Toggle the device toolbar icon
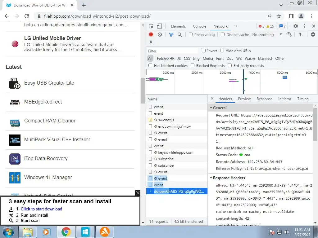 [159, 26]
